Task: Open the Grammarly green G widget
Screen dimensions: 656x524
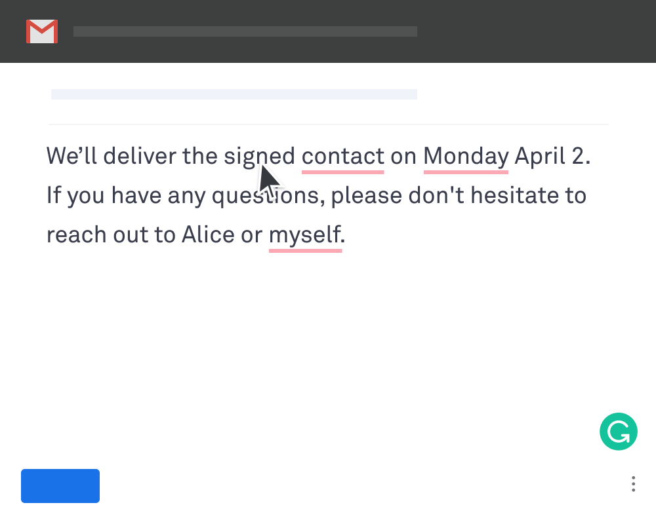Action: coord(618,432)
